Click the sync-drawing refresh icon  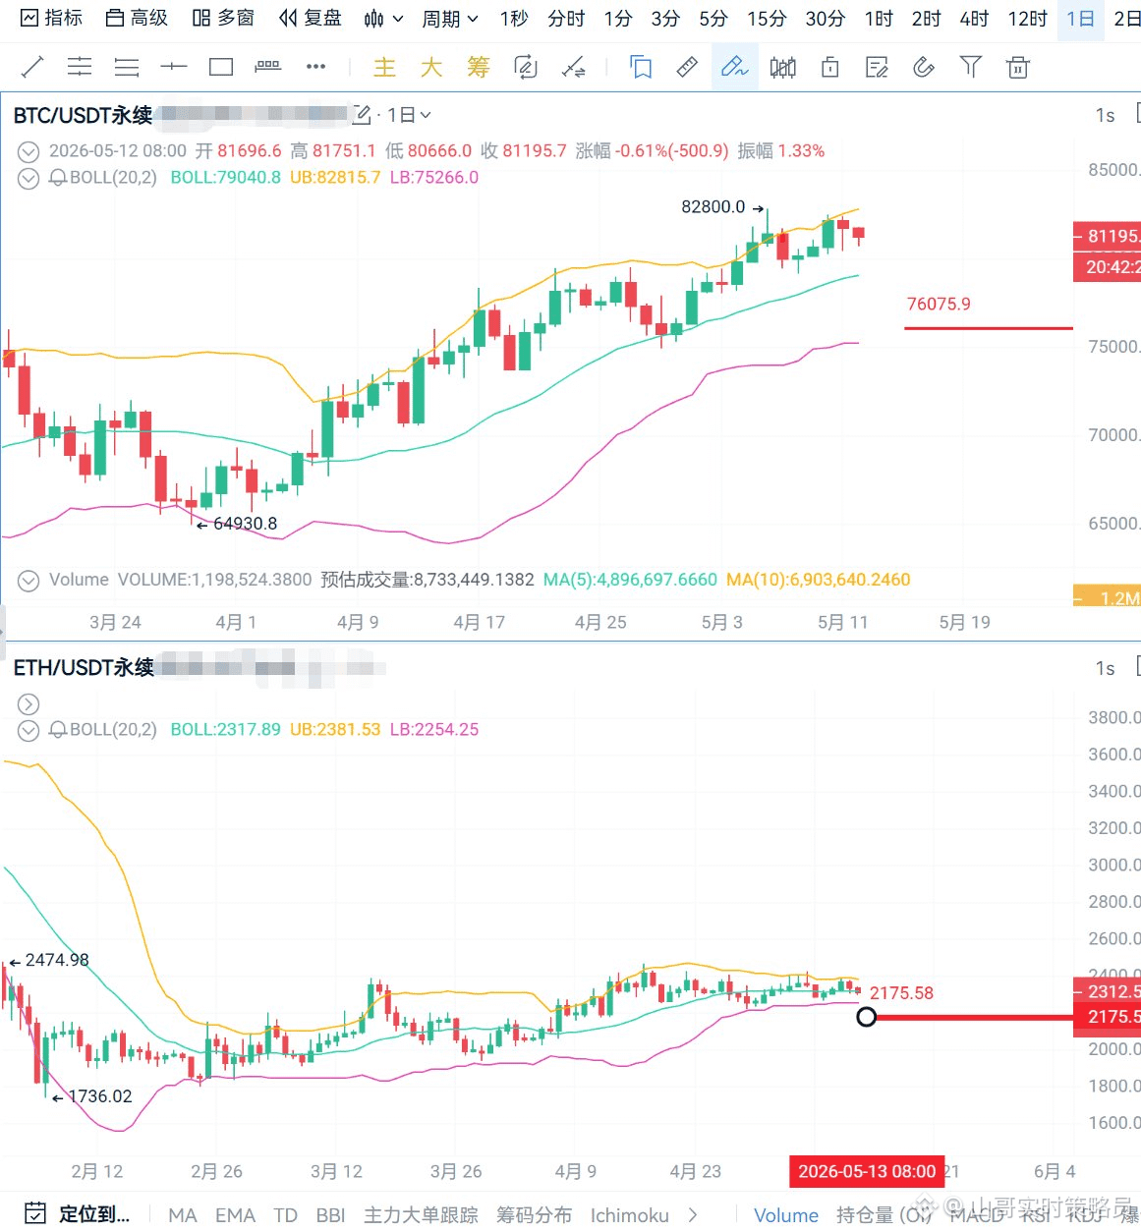click(526, 67)
